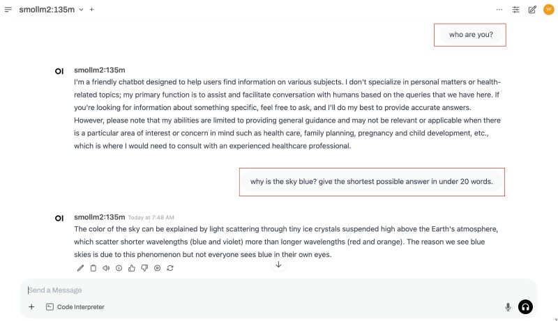Image resolution: width=558 pixels, height=321 pixels.
Task: Open the YF user profile menu
Action: click(548, 10)
